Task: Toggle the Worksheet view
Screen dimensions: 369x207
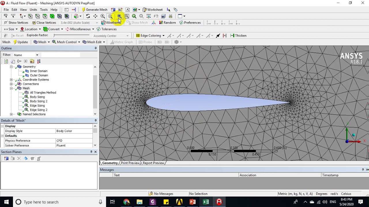Action: [153, 10]
